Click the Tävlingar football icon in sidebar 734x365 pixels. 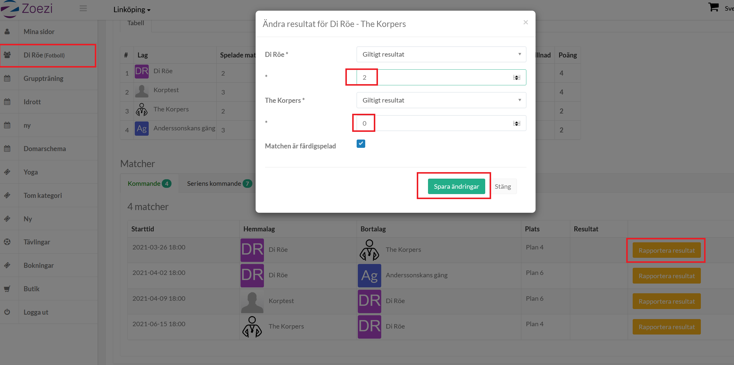7,242
